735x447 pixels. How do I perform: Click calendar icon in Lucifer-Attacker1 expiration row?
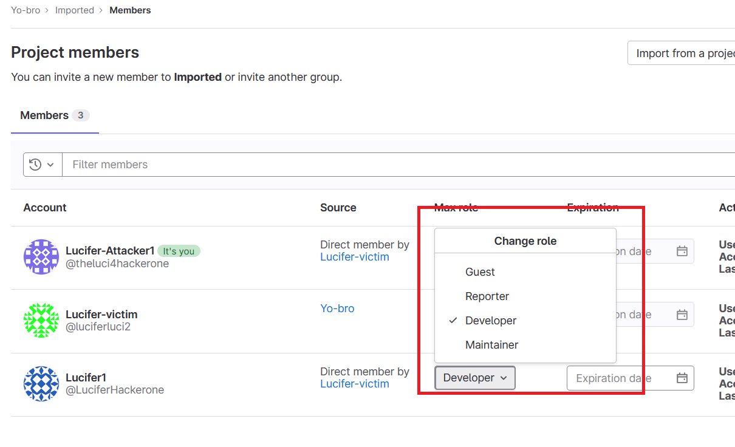pos(682,251)
